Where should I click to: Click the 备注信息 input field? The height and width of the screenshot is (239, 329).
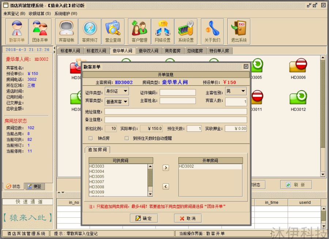click(176, 120)
